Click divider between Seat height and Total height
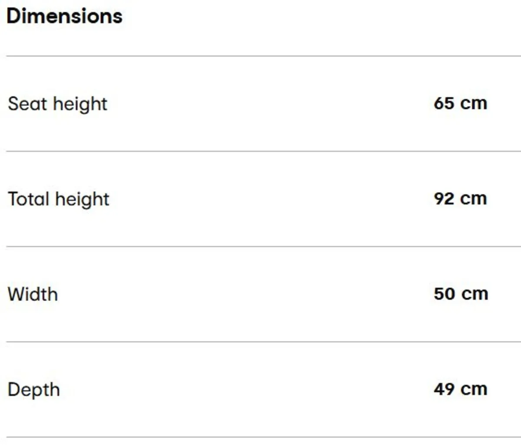521x445 pixels. pos(260,151)
